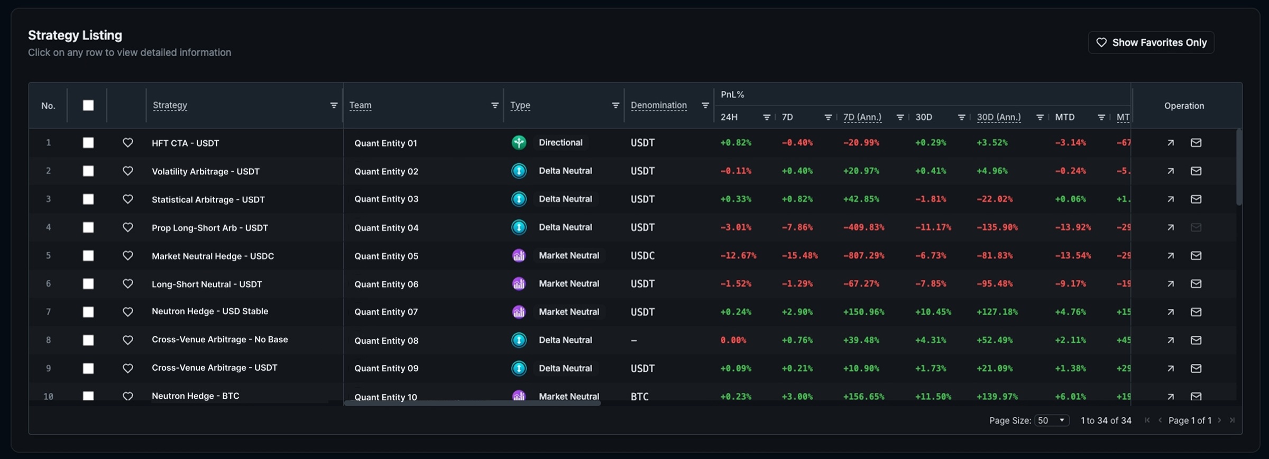Open the Strategy column filter menu
Image resolution: width=1269 pixels, height=459 pixels.
pos(334,105)
